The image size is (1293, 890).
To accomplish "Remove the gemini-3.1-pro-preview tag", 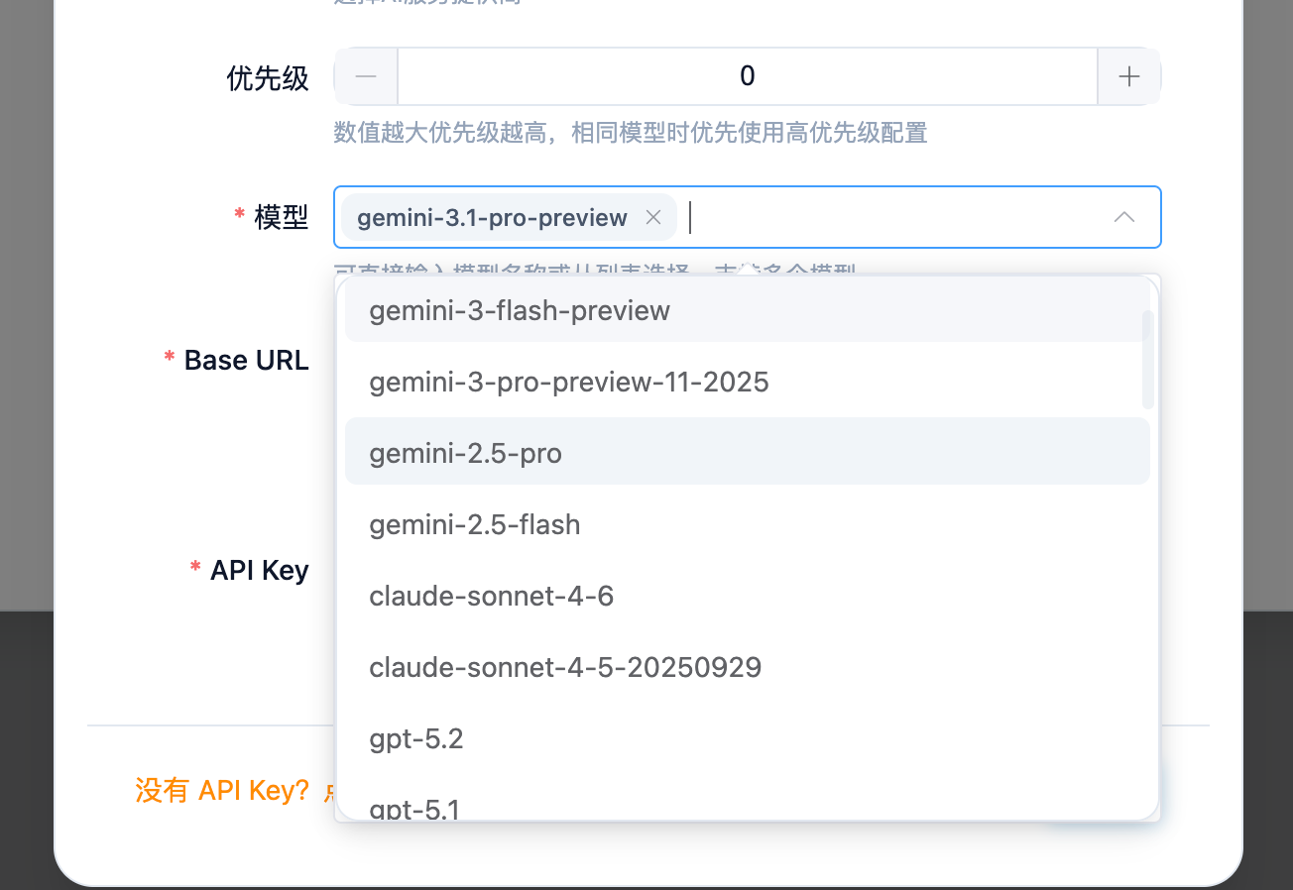I will [653, 218].
